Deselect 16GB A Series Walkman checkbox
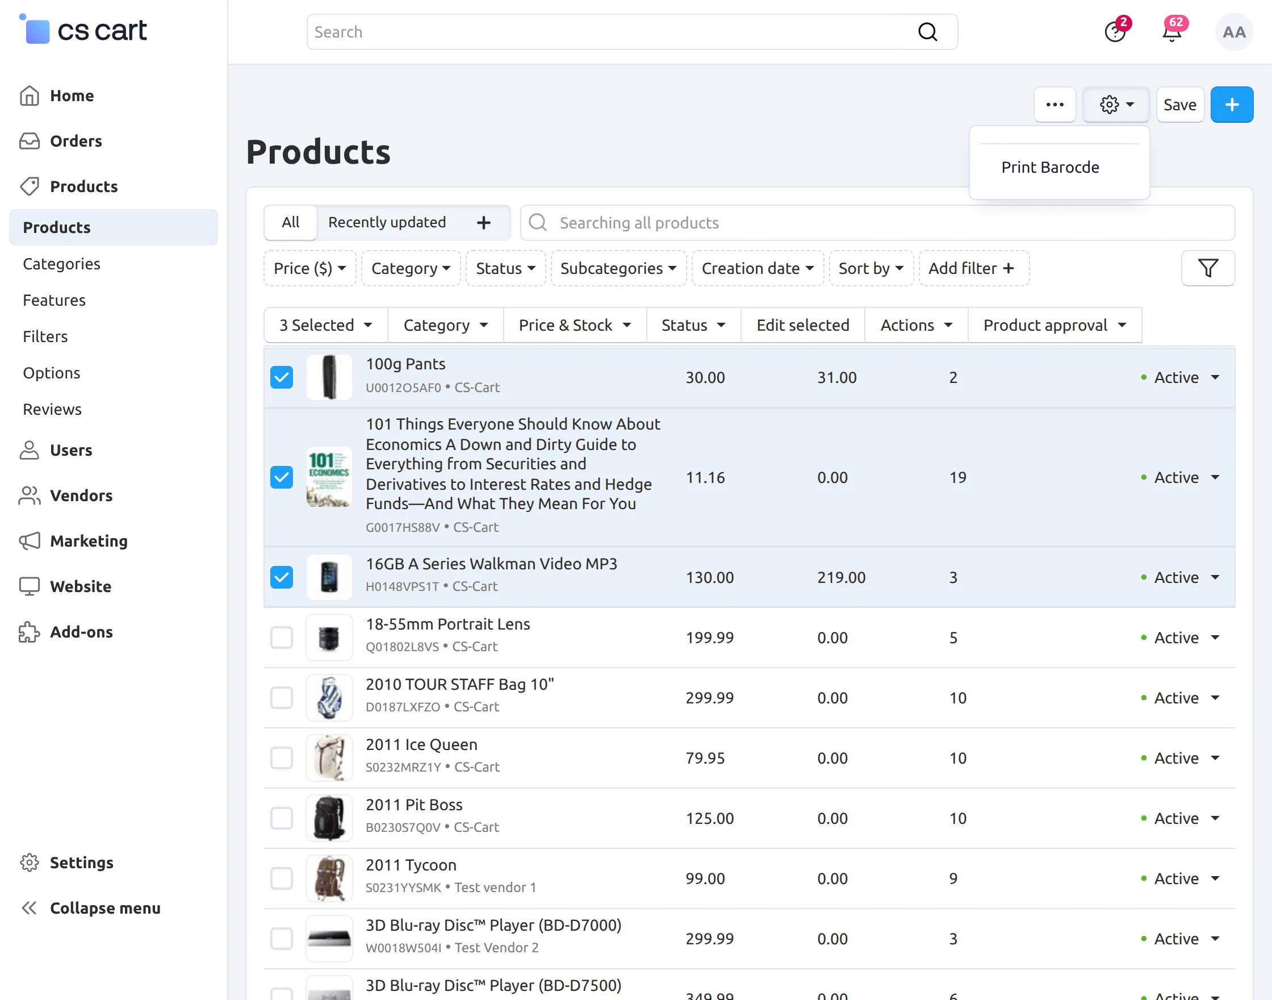Screen dimensions: 1272x1000 coord(282,577)
